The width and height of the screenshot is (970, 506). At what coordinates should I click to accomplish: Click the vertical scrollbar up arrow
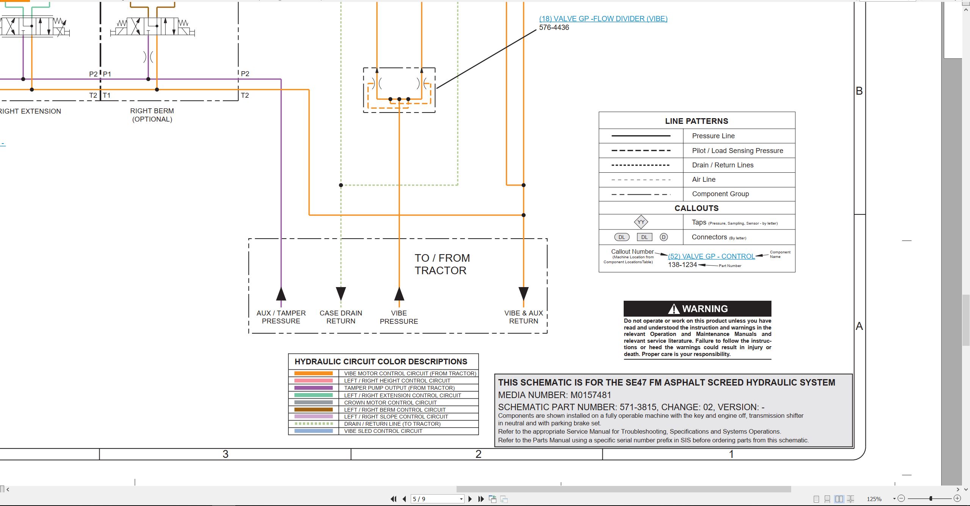click(966, 9)
